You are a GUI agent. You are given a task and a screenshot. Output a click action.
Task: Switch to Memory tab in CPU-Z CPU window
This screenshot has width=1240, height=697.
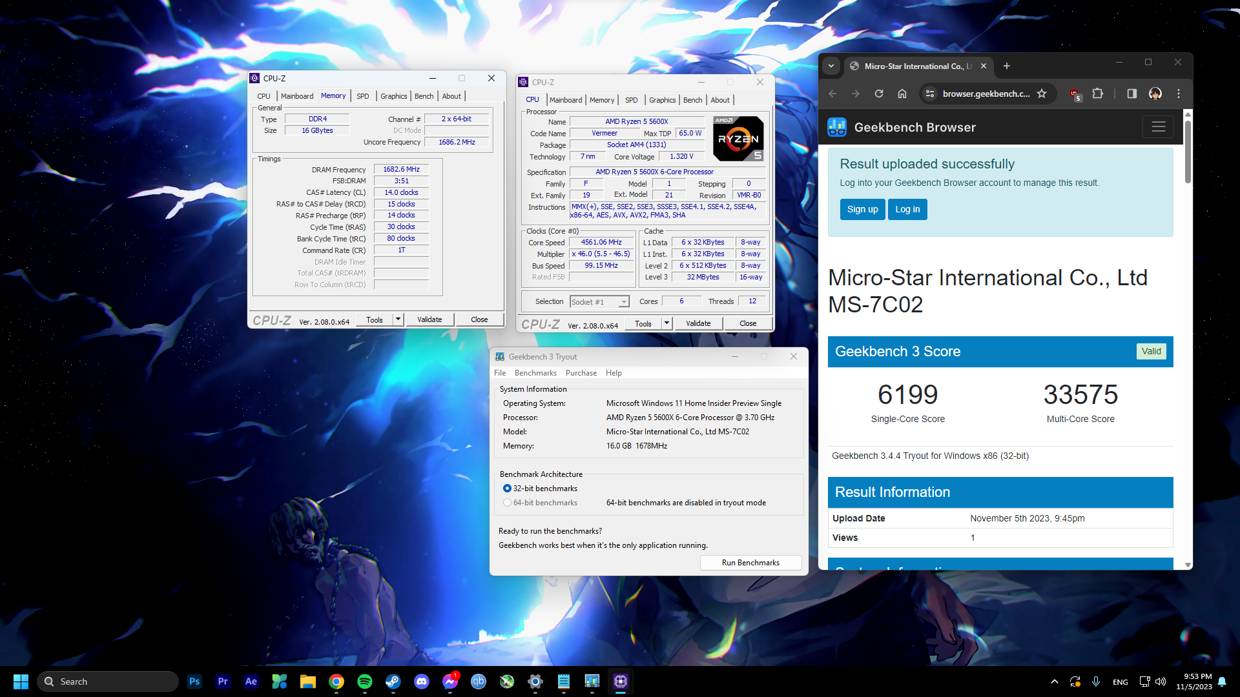(x=602, y=100)
